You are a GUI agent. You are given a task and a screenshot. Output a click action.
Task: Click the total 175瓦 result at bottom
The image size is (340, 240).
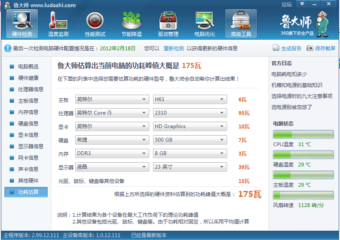point(250,194)
